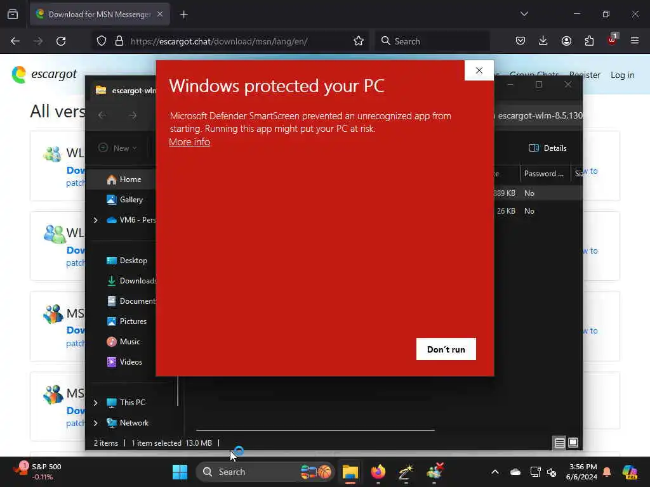Screen dimensions: 650x487
Task: Toggle the Details pane in Explorer
Action: tap(548, 148)
